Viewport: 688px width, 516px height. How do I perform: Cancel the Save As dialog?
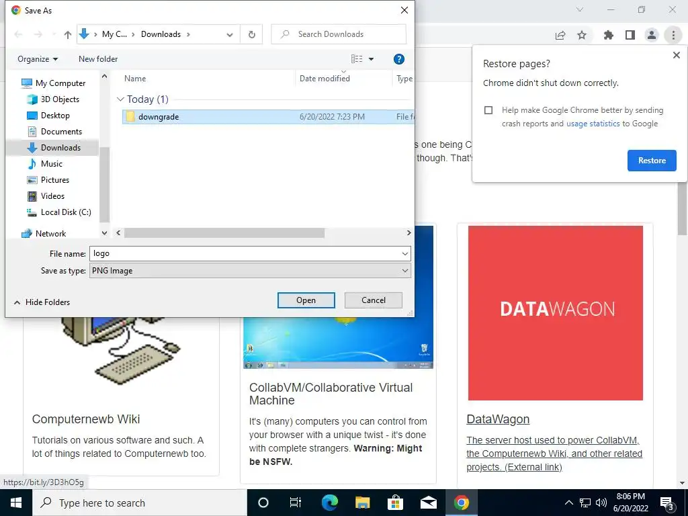(x=374, y=300)
